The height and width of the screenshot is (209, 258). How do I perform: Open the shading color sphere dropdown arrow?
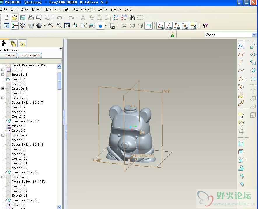point(45,26)
